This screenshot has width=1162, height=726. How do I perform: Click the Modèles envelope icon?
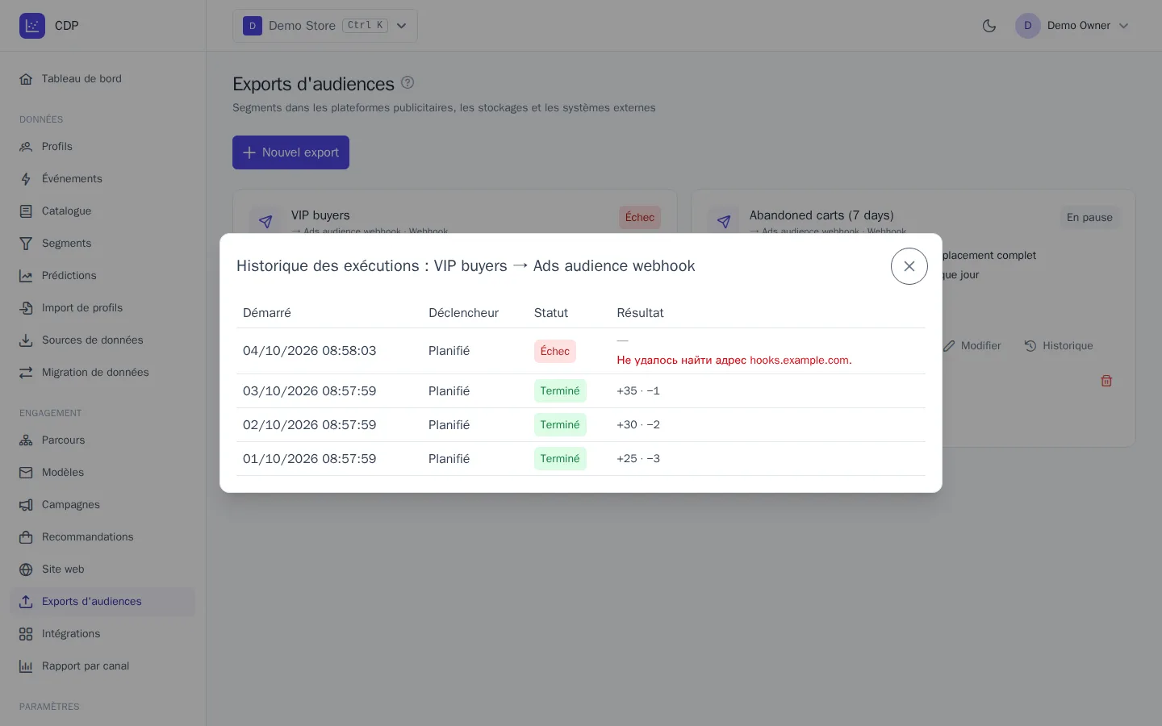pos(26,473)
